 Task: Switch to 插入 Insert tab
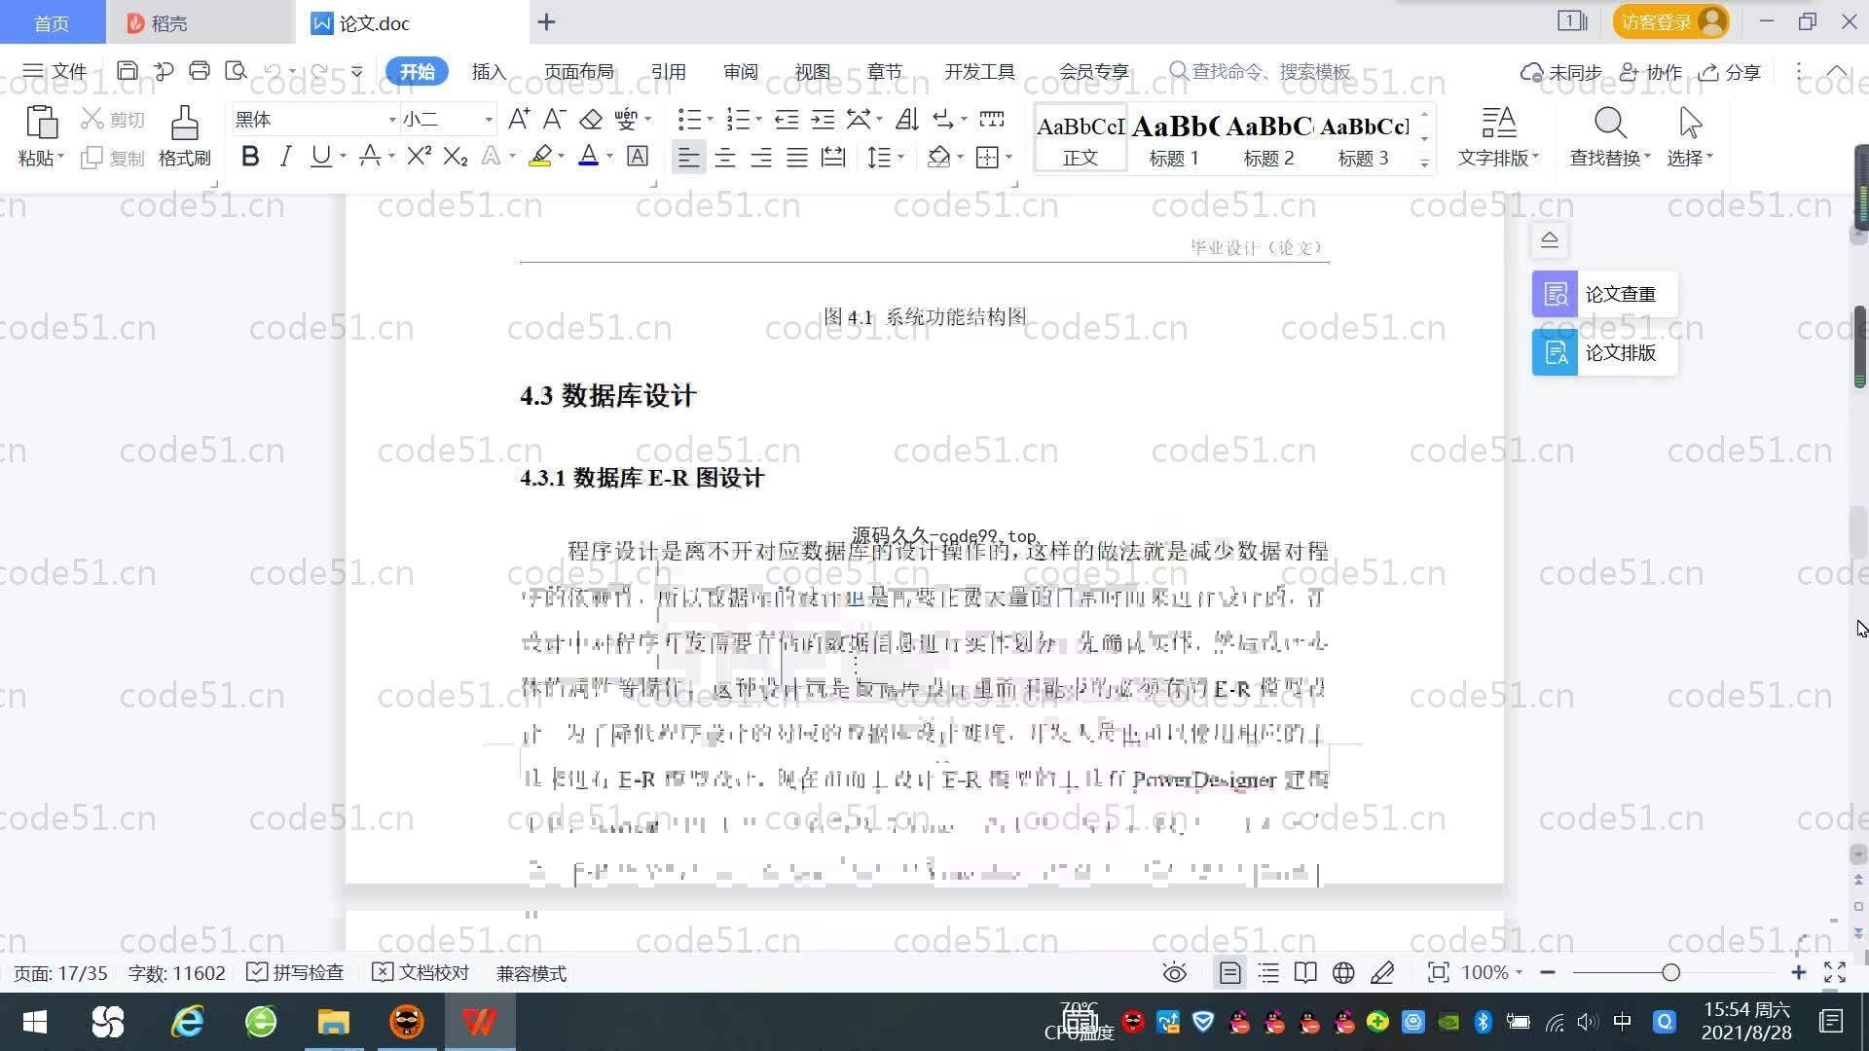(489, 71)
